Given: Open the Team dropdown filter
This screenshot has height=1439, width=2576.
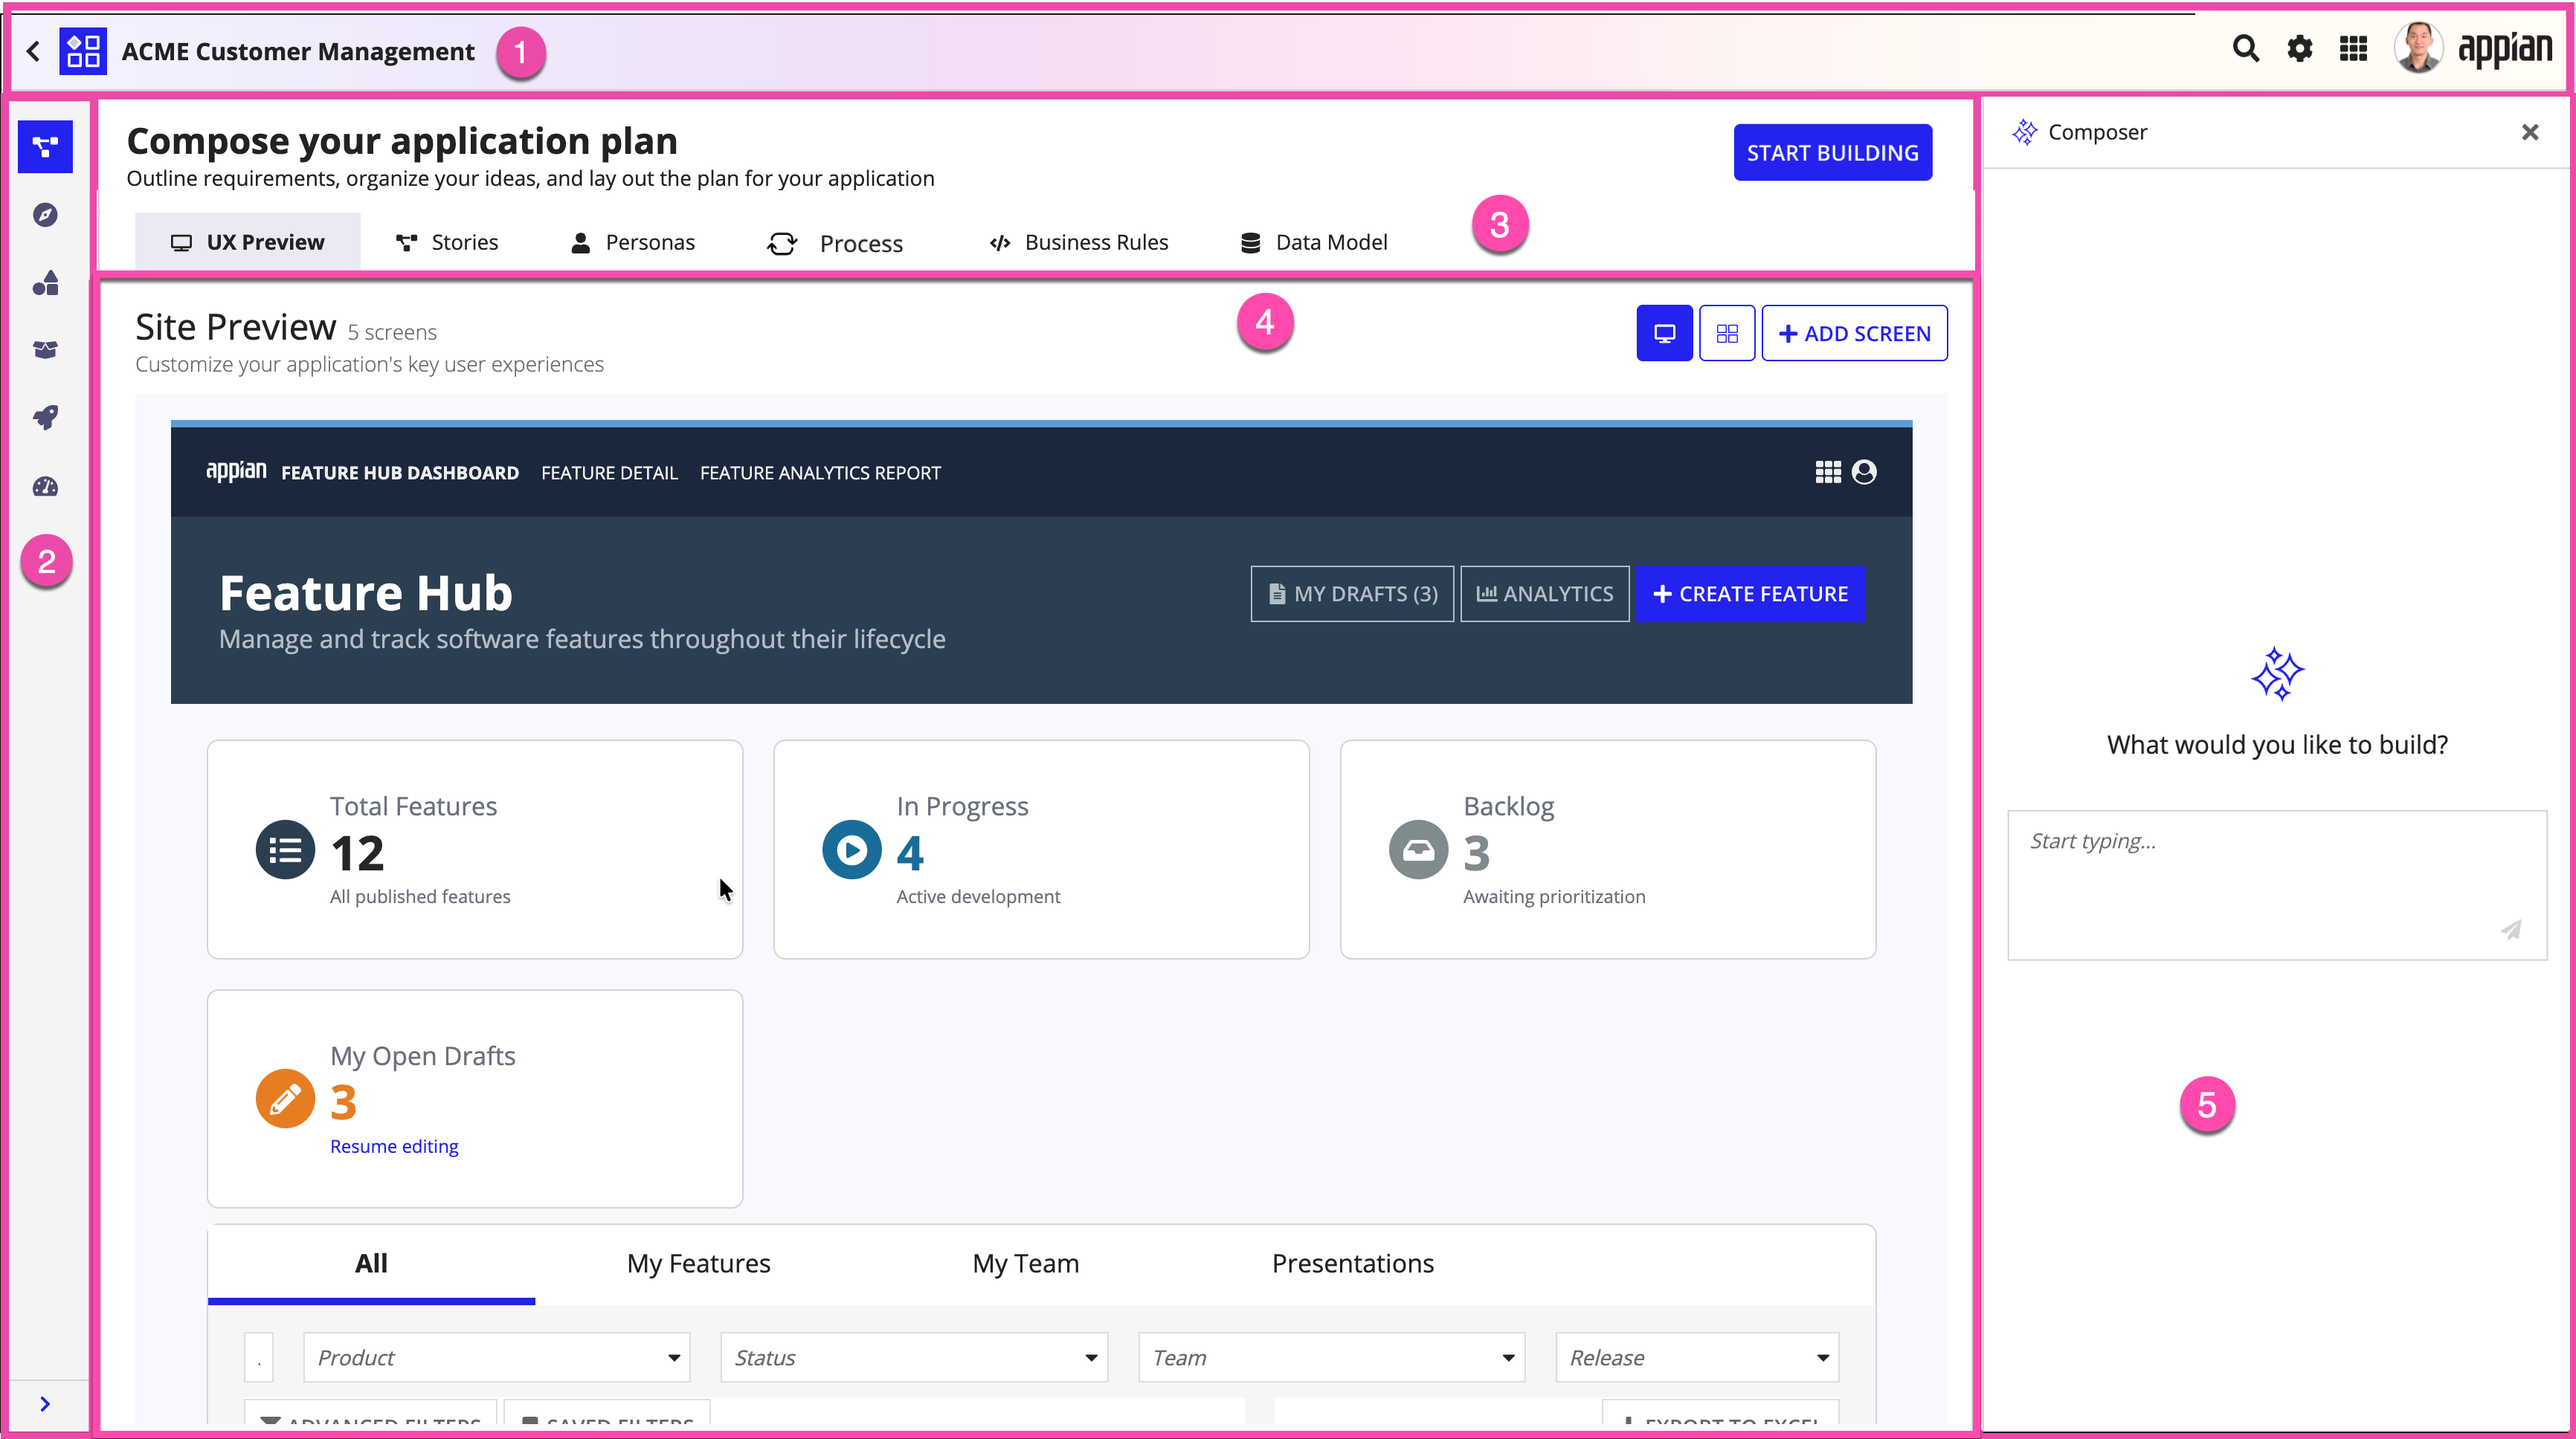Looking at the screenshot, I should [x=1332, y=1357].
